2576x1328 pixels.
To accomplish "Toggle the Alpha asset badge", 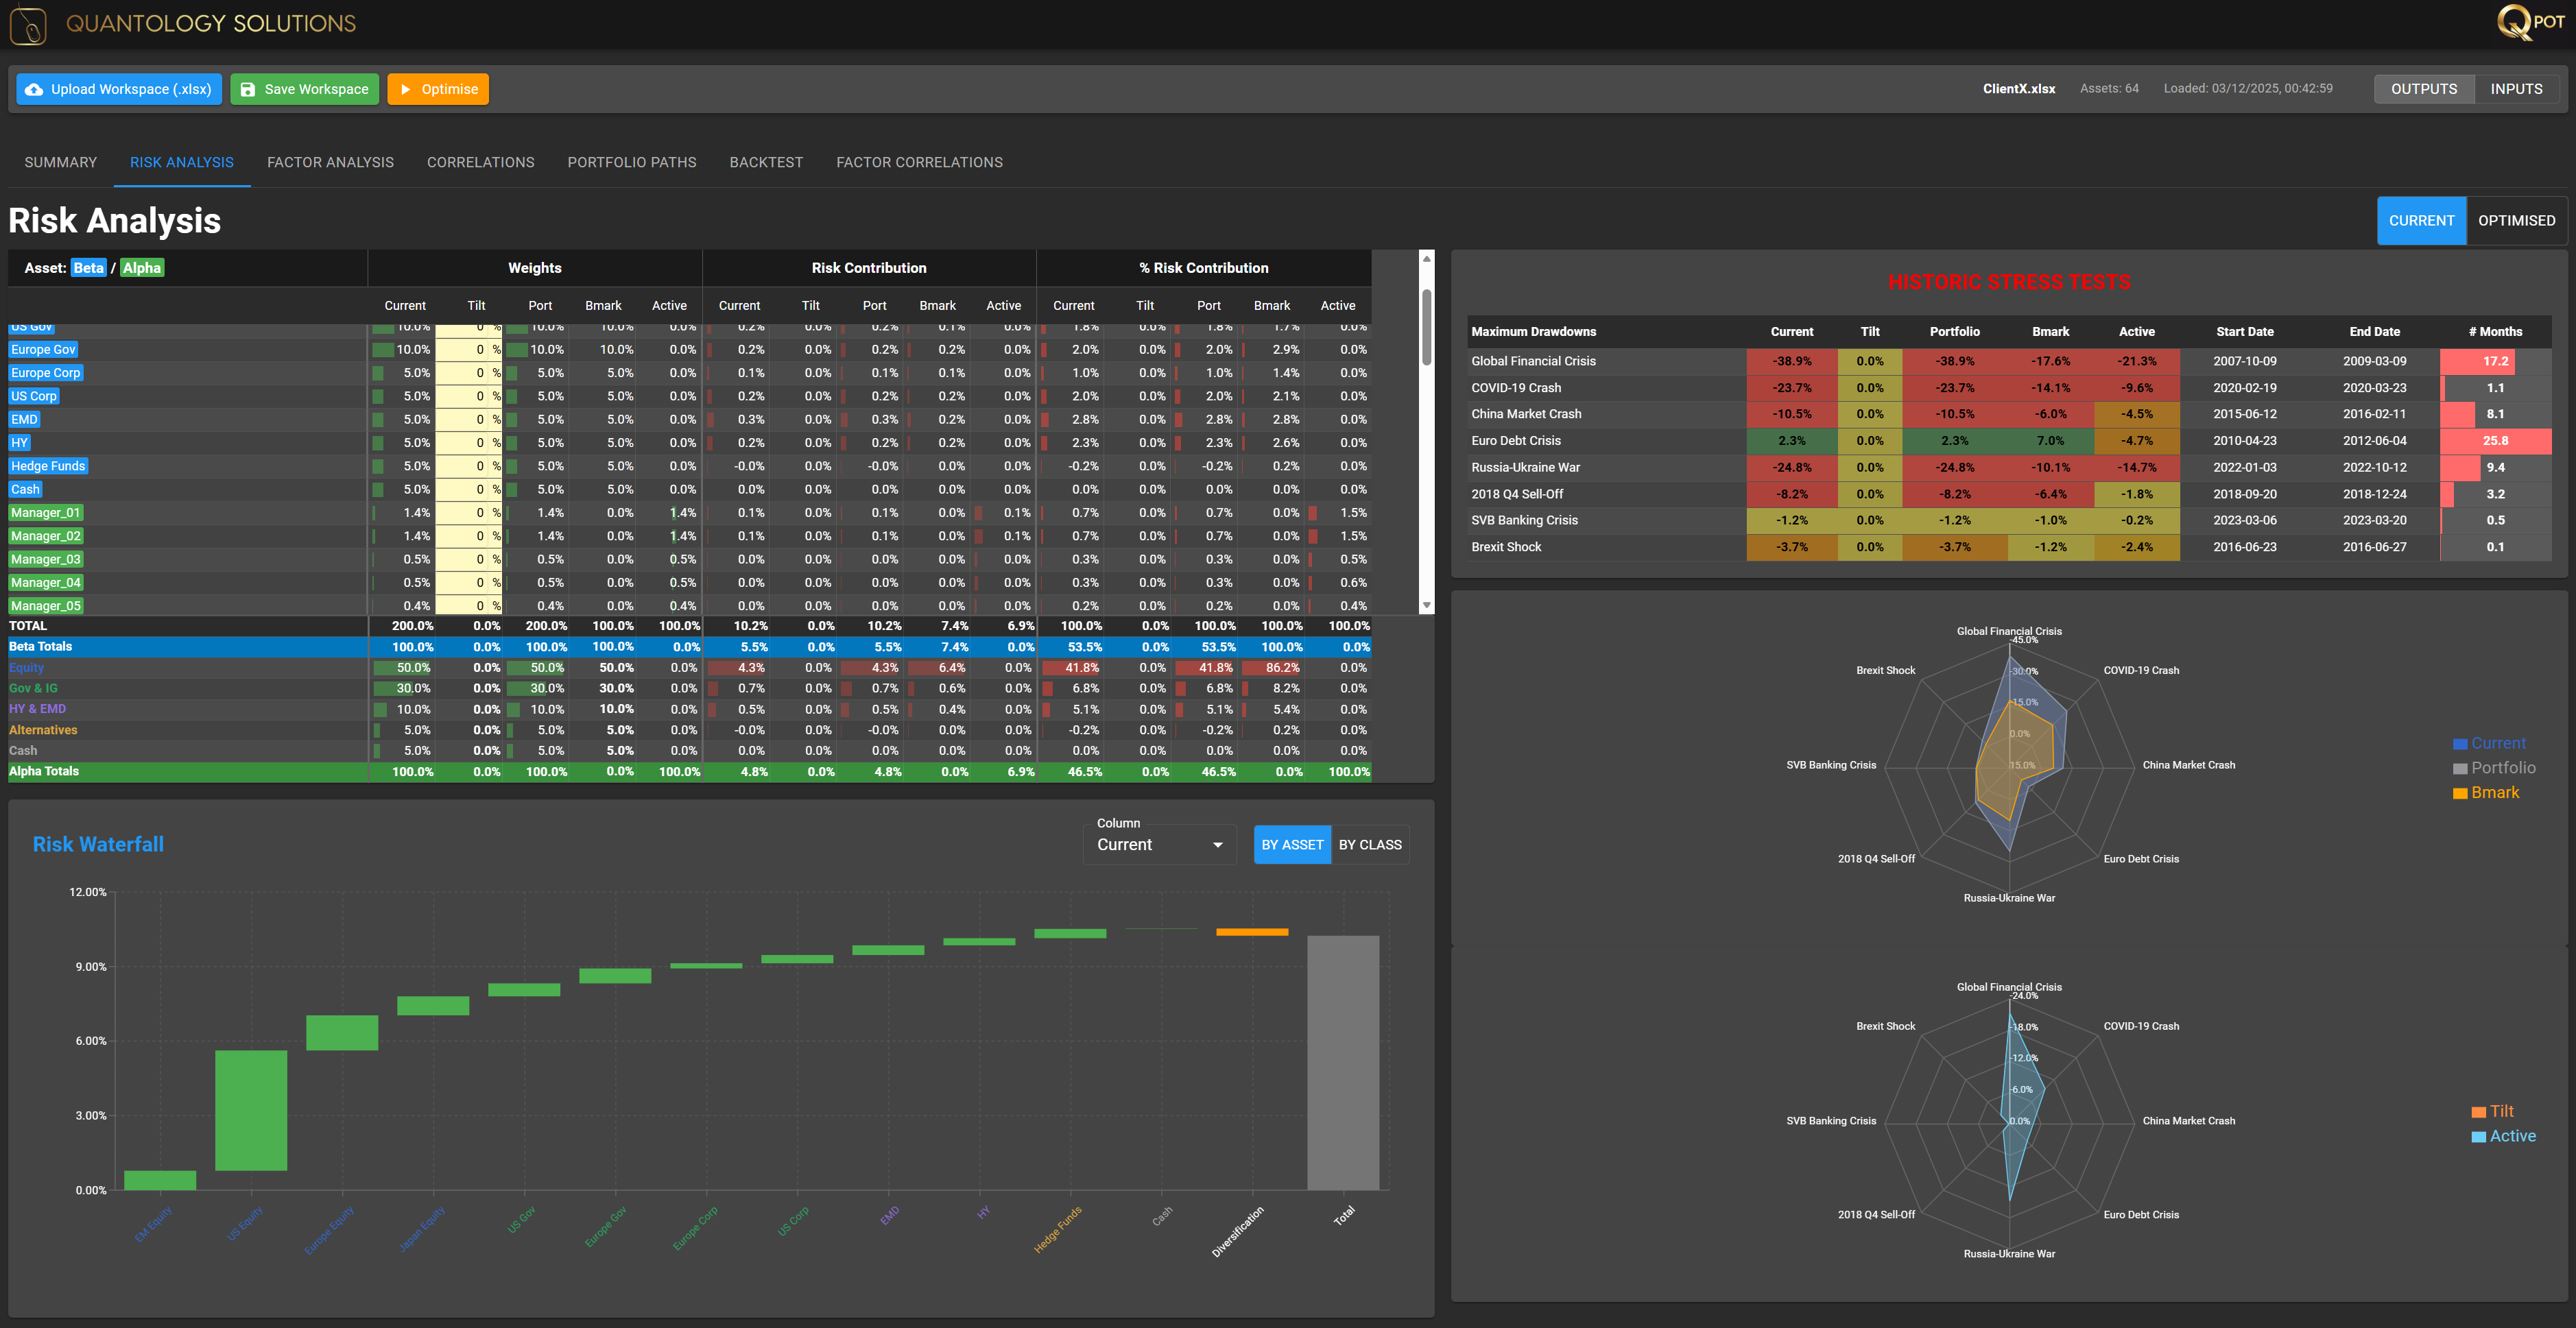I will click(141, 267).
